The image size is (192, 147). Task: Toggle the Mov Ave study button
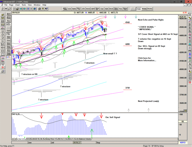[x=8, y=34]
